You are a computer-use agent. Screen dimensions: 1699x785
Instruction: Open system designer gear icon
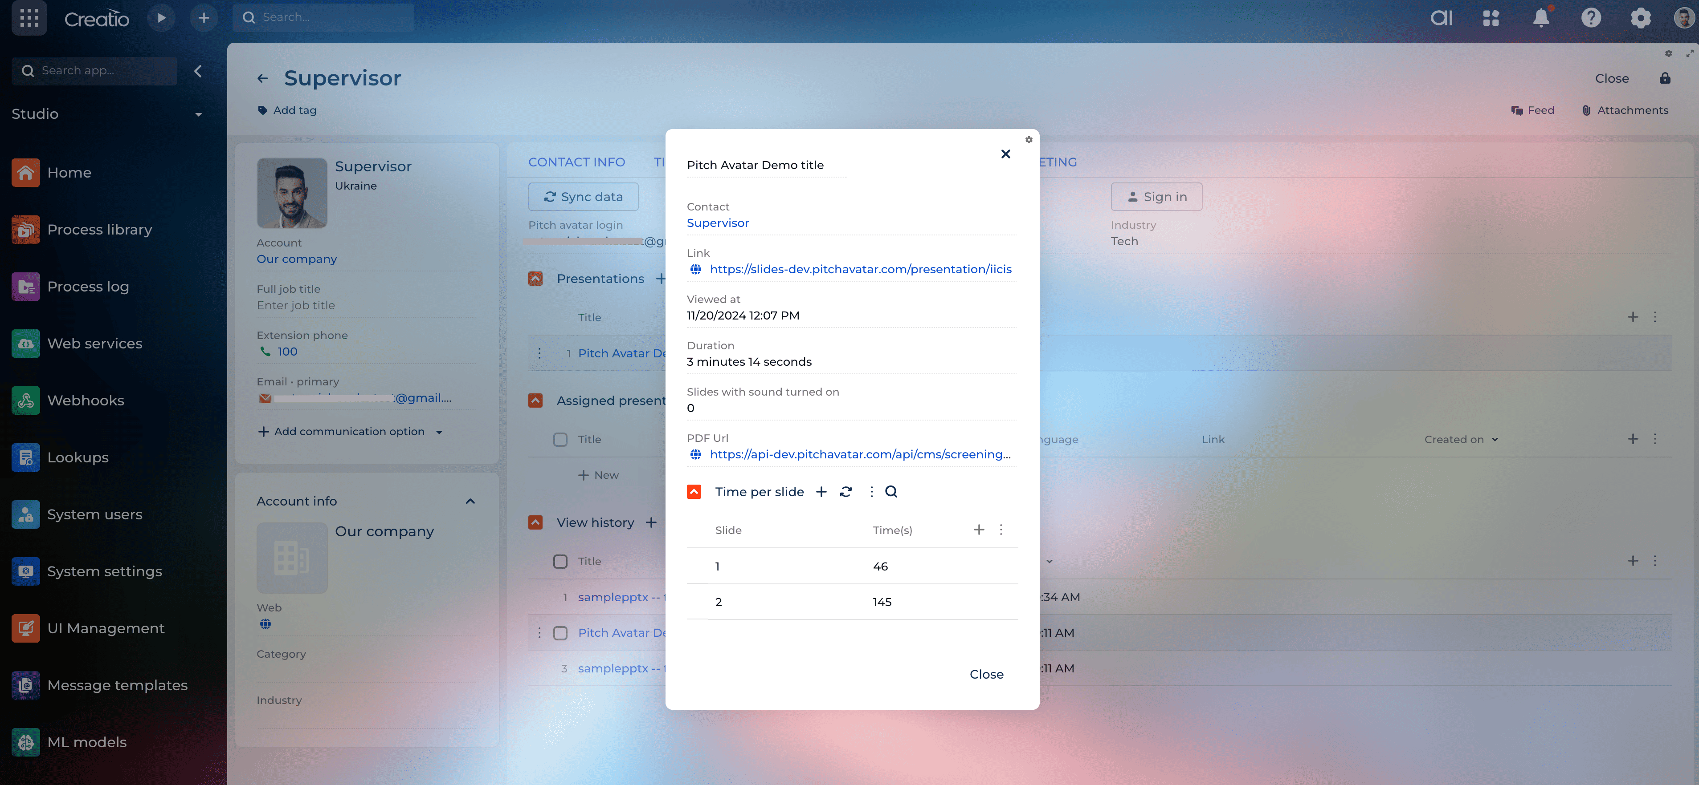coord(1640,18)
